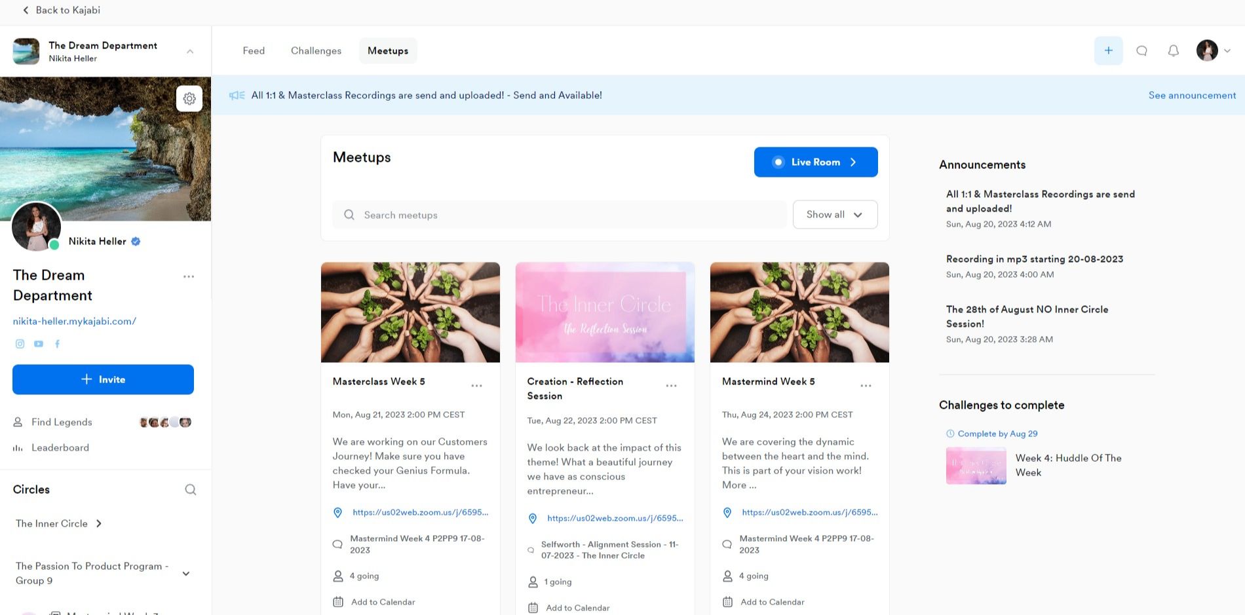Click location pin icon on Mastermind Week 5

click(727, 513)
